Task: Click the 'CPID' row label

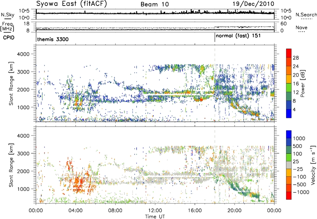Action: [x=9, y=38]
